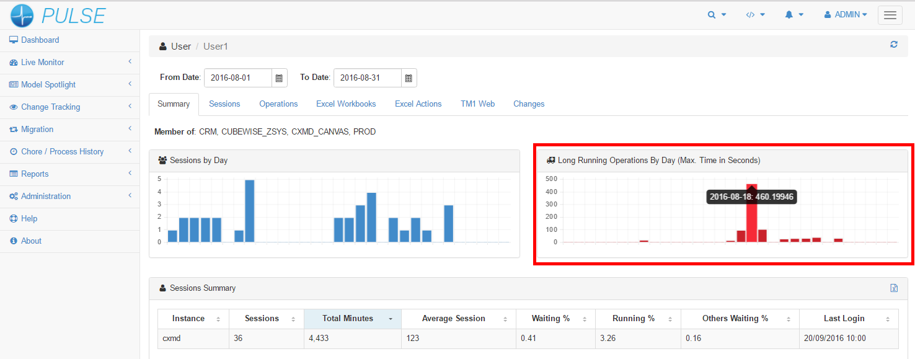
Task: Switch to the TM1 Web tab
Action: pyautogui.click(x=477, y=104)
